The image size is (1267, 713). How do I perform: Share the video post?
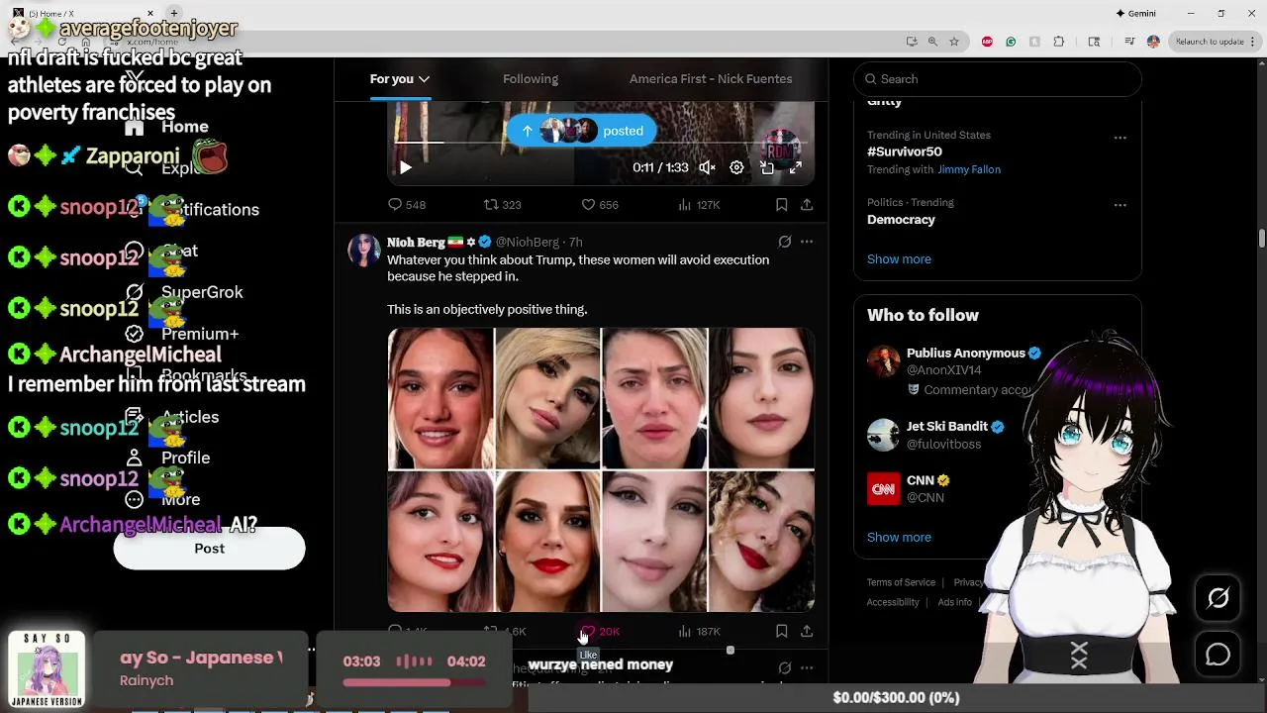click(x=807, y=205)
